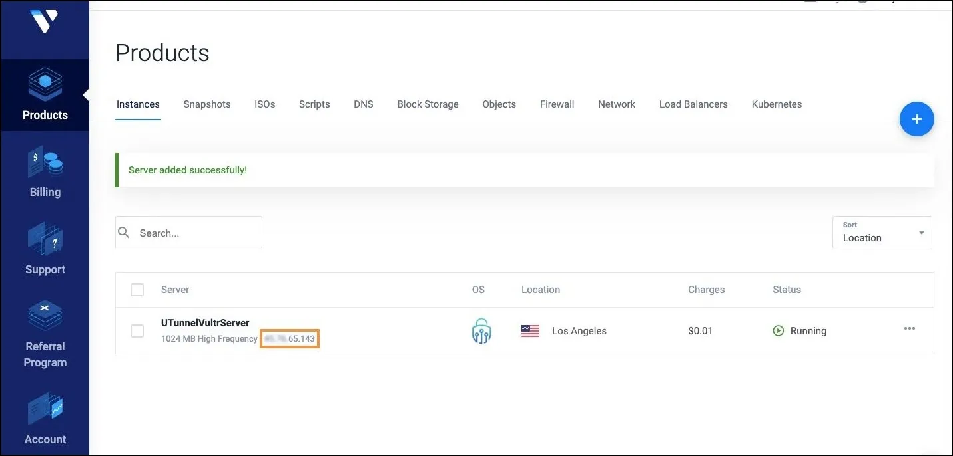Click in the Search input field
The height and width of the screenshot is (456, 953).
(x=188, y=233)
